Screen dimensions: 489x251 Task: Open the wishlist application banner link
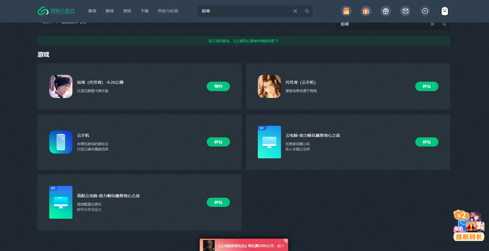point(243,41)
